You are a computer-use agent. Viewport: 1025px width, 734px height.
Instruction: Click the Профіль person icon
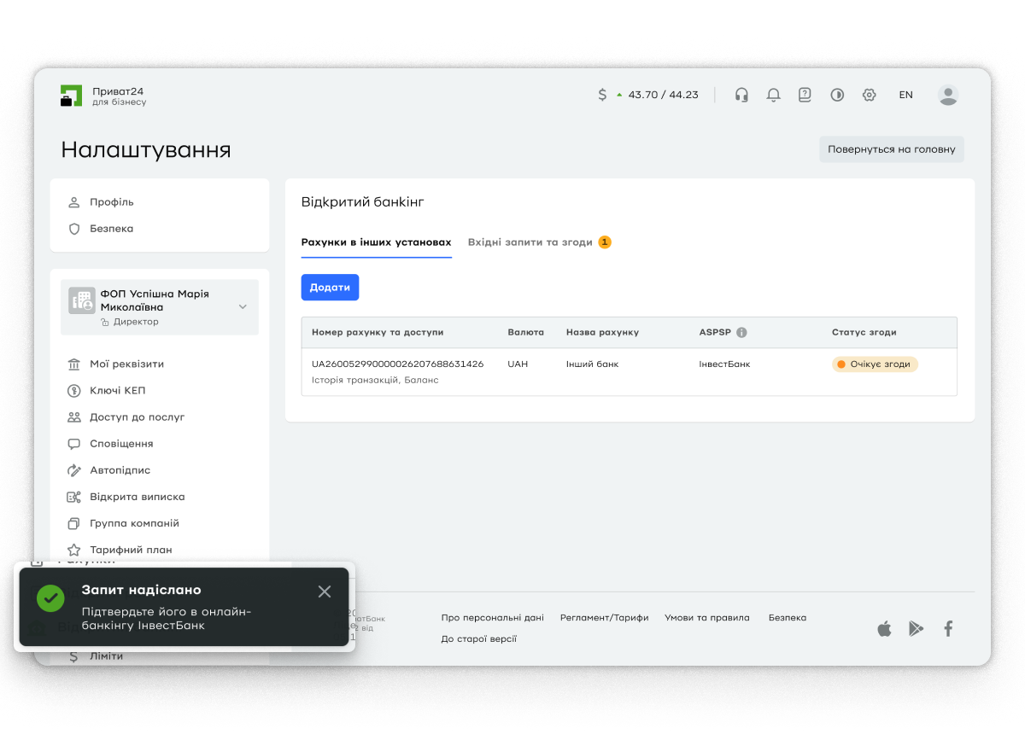pyautogui.click(x=73, y=202)
